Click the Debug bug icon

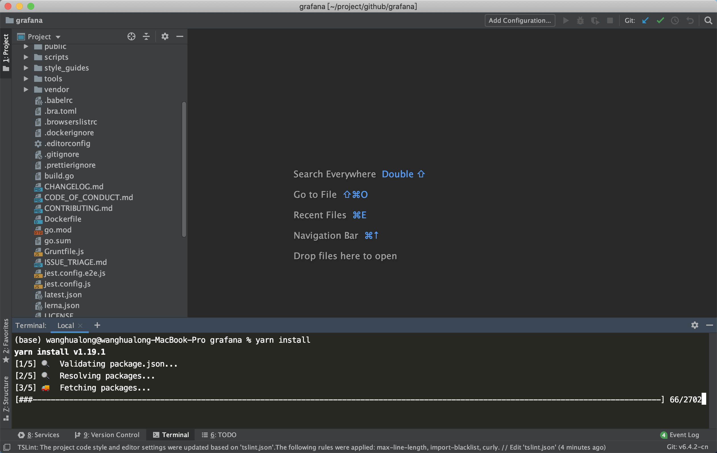pyautogui.click(x=580, y=20)
